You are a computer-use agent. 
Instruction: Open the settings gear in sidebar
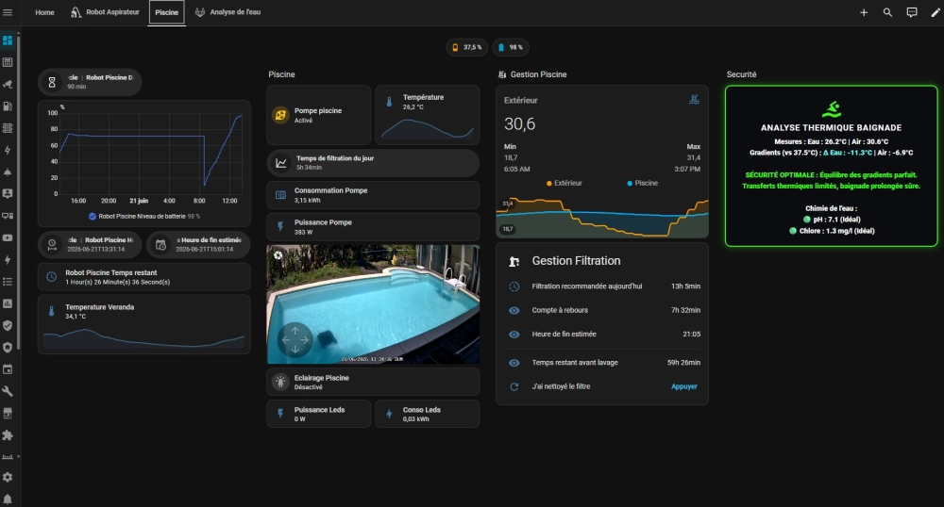8,477
